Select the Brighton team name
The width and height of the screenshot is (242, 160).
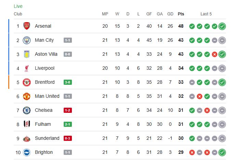click(x=44, y=152)
